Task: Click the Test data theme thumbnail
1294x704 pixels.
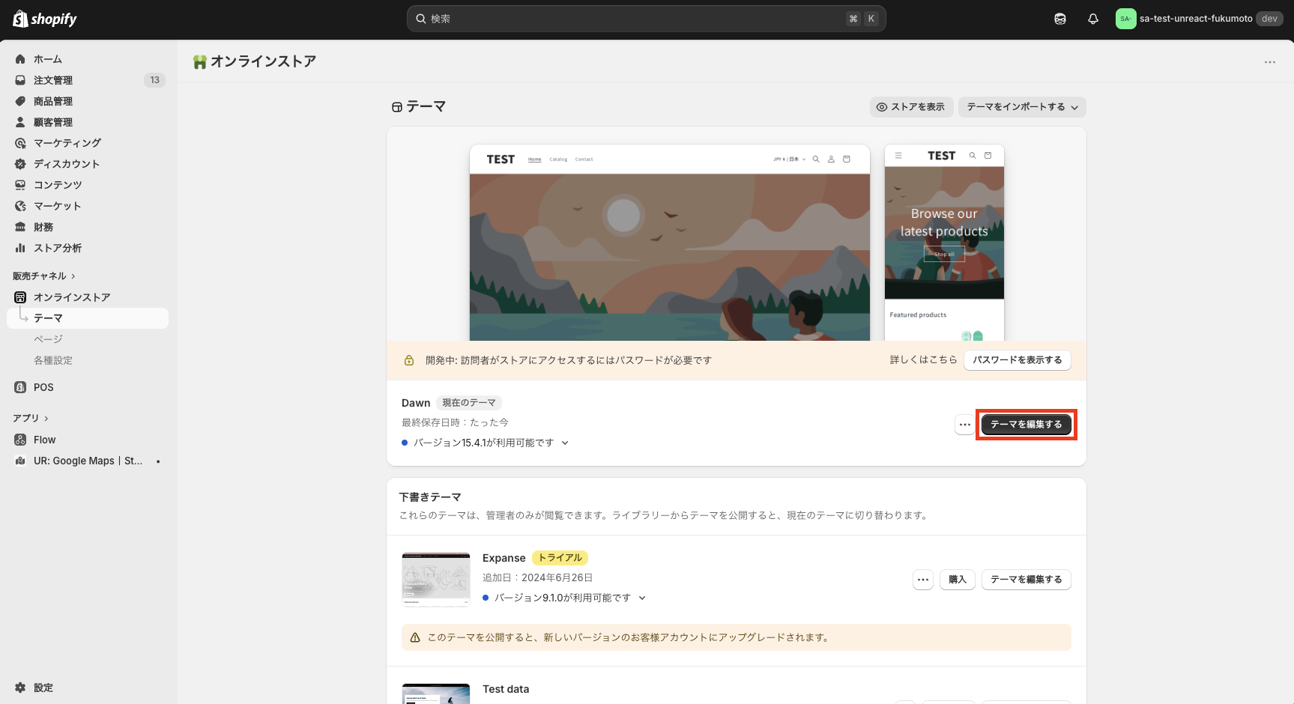Action: tap(436, 694)
